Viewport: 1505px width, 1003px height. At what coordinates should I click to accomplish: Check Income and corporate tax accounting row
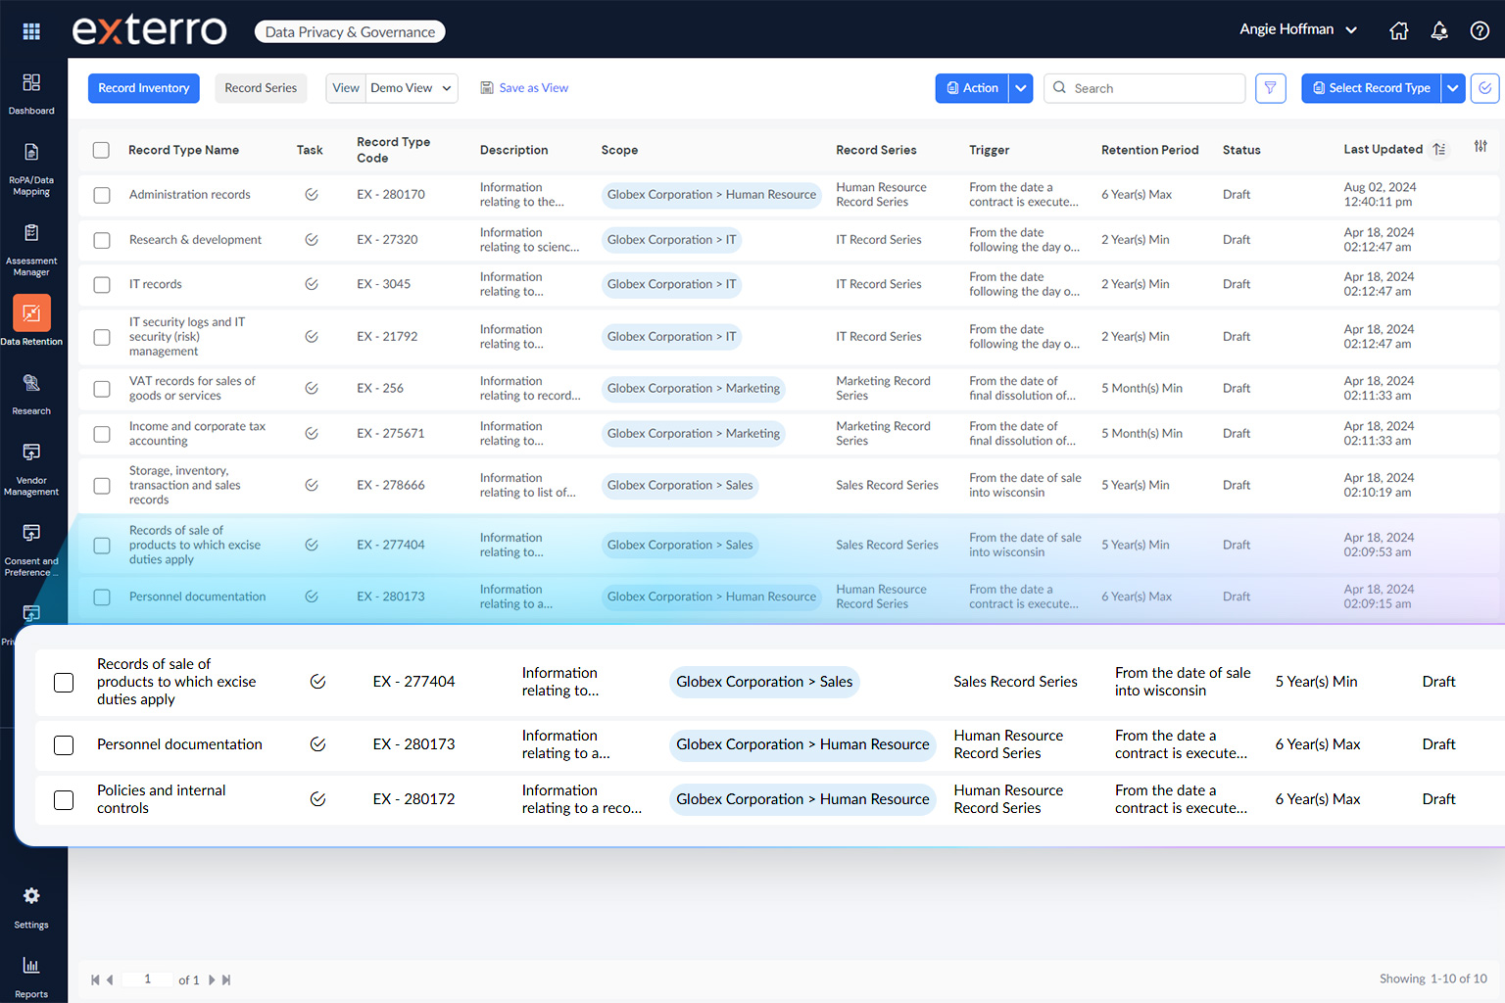tap(102, 434)
